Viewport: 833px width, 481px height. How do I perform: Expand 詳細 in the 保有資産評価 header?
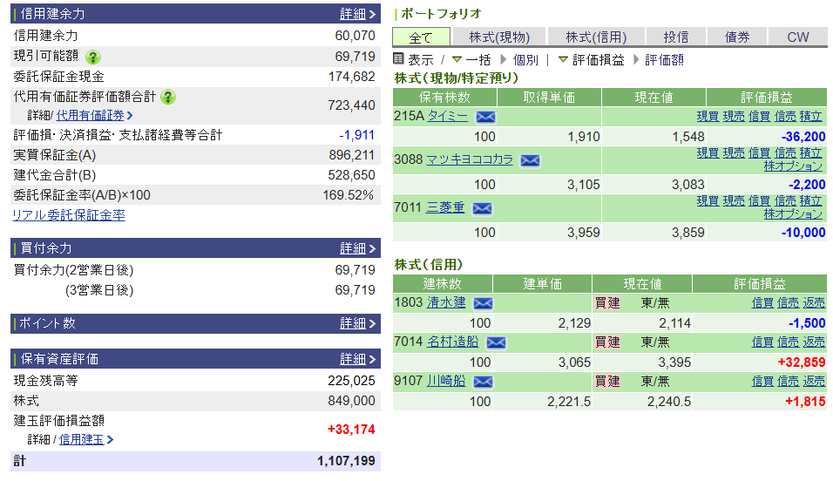357,359
